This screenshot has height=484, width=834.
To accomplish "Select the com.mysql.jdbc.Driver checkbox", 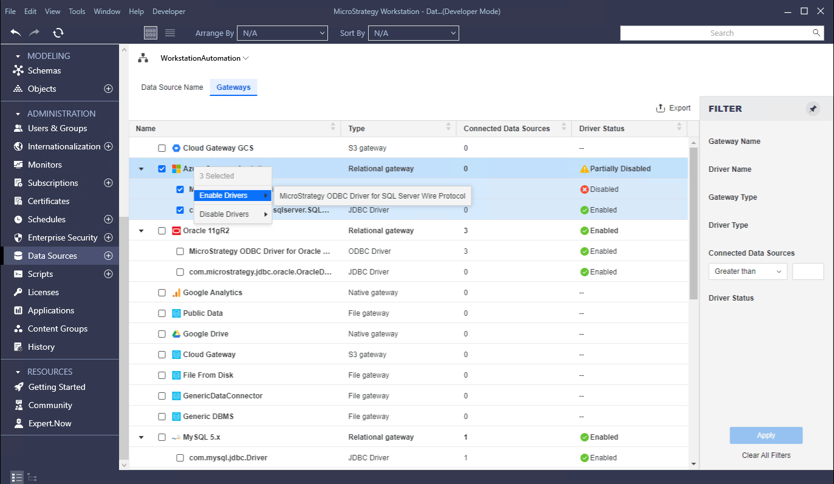I will pos(180,458).
